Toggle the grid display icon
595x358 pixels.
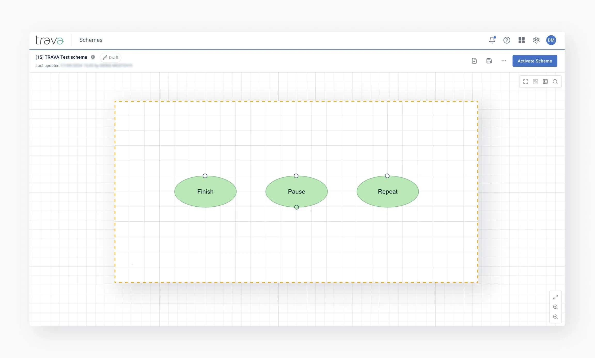[x=545, y=82]
